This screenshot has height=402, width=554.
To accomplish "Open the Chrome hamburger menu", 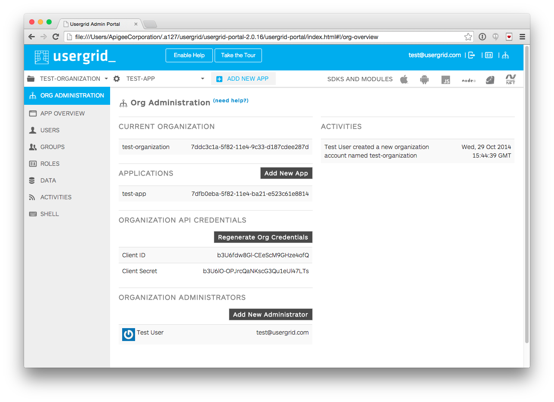I will [522, 37].
